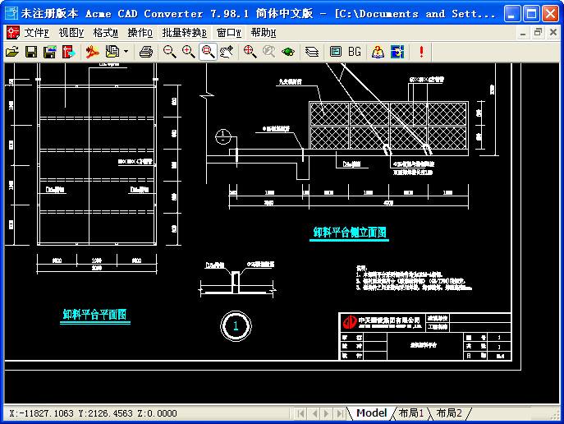Click the last-tab navigation arrow
Viewport: 564px width, 424px height.
click(339, 413)
